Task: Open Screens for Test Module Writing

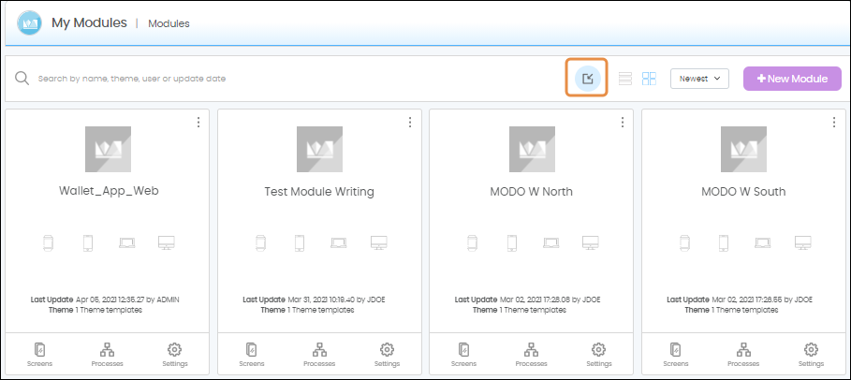Action: tap(251, 354)
